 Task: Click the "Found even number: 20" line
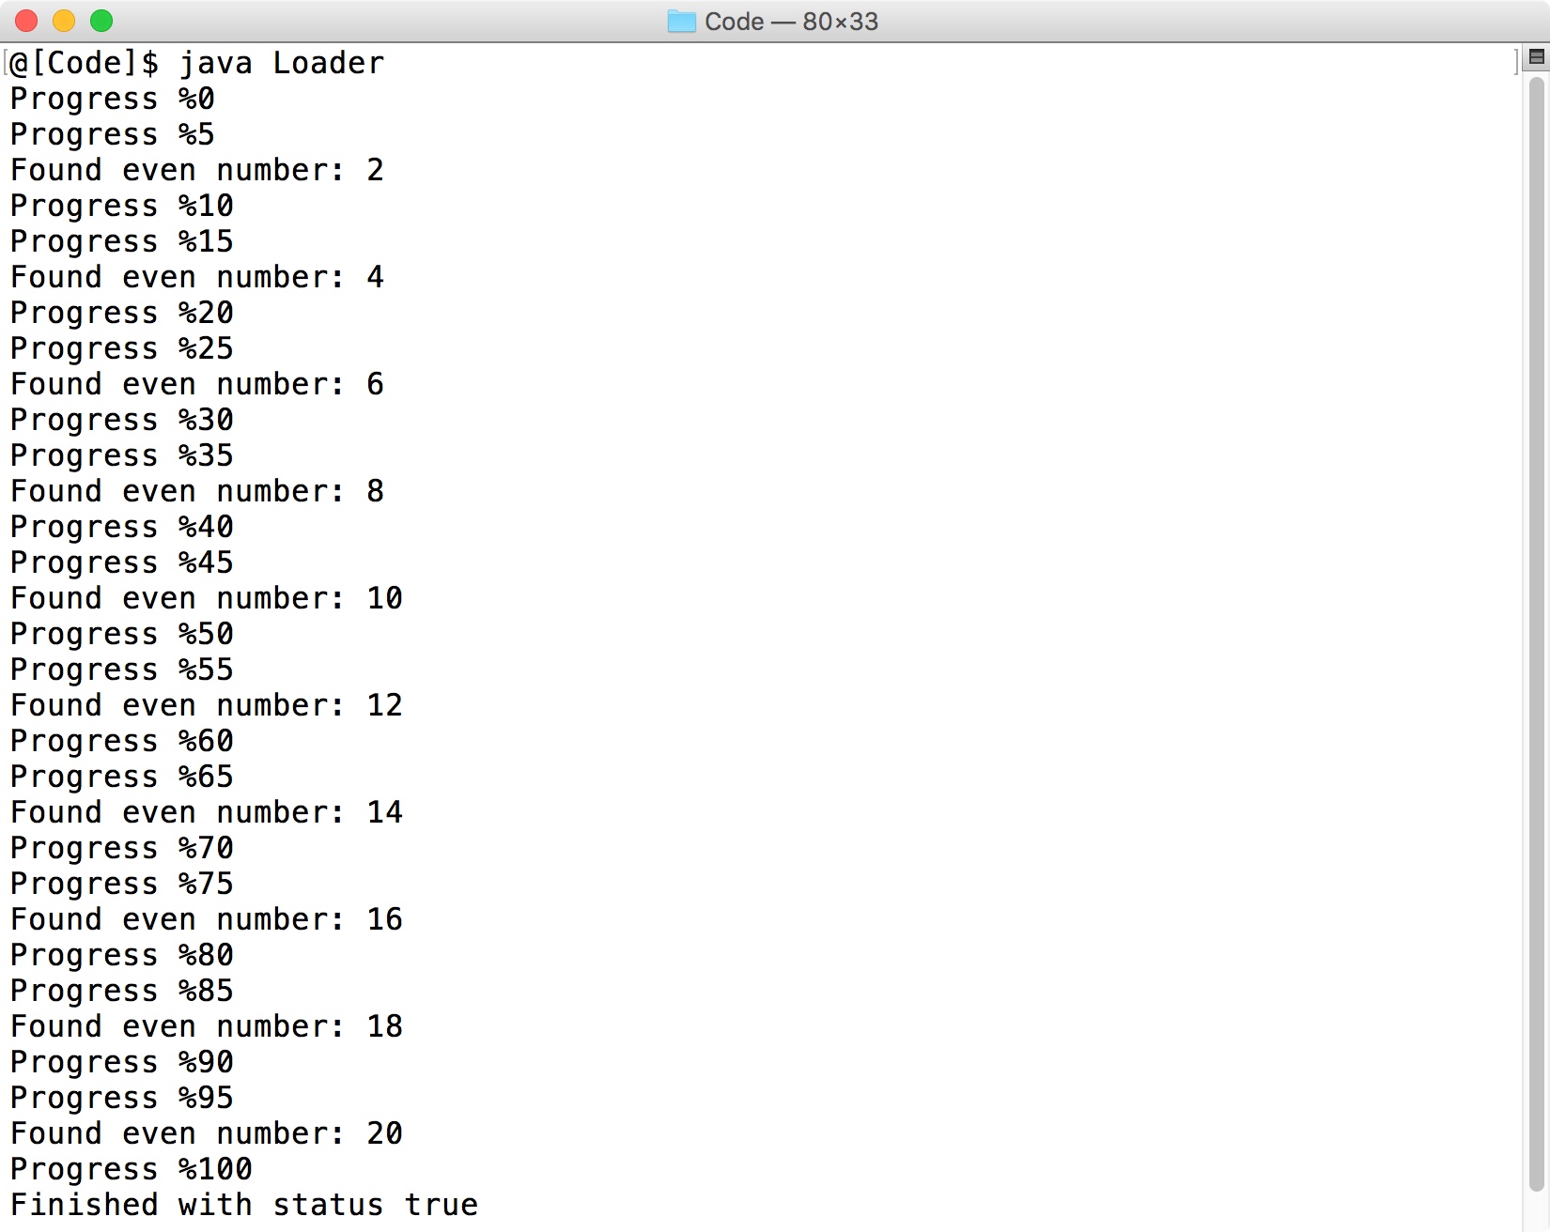click(x=207, y=1133)
